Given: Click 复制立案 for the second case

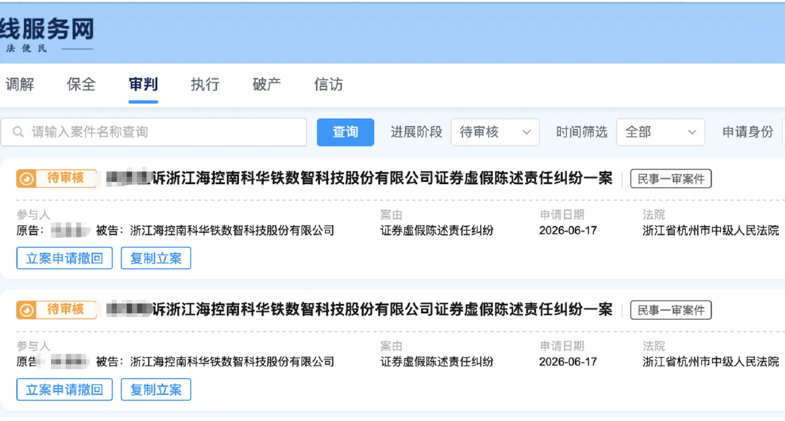Looking at the screenshot, I should (x=156, y=389).
